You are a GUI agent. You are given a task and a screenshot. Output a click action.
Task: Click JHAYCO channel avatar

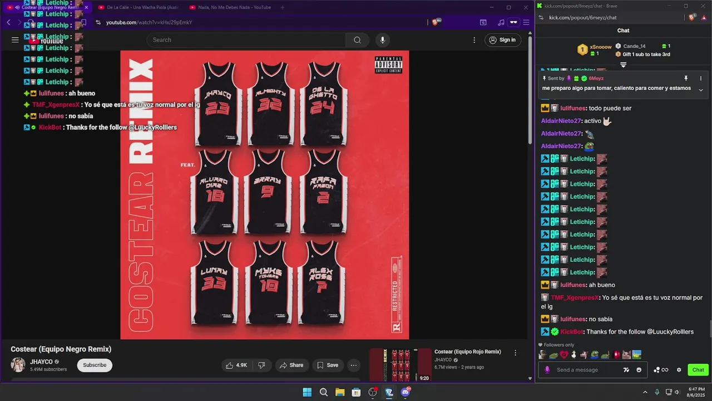click(x=18, y=365)
